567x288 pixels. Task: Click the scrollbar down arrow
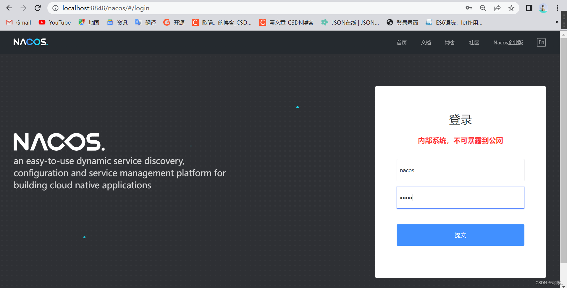pyautogui.click(x=563, y=286)
